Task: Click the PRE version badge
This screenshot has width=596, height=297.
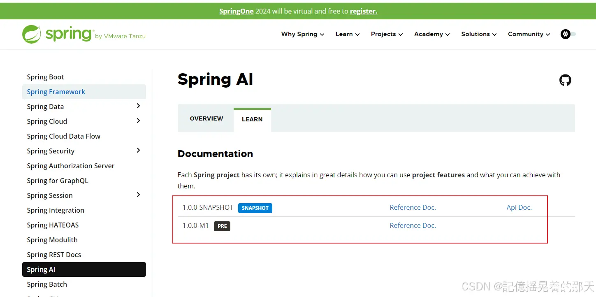Action: (222, 226)
